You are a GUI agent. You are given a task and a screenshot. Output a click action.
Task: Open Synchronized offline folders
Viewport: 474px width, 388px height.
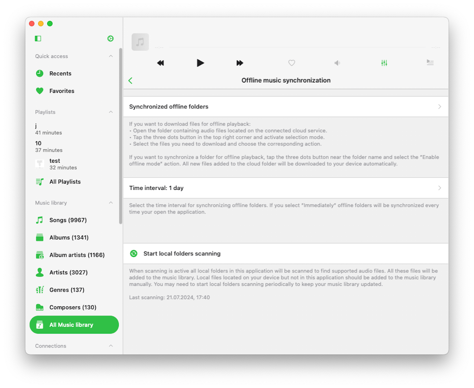tap(285, 107)
